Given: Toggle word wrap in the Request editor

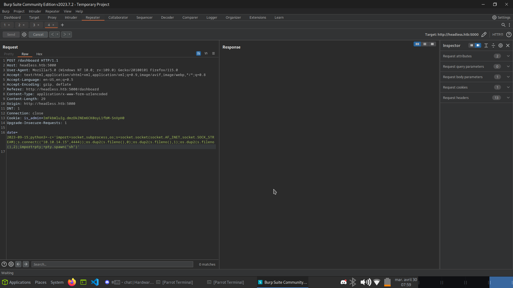Looking at the screenshot, I should (198, 53).
